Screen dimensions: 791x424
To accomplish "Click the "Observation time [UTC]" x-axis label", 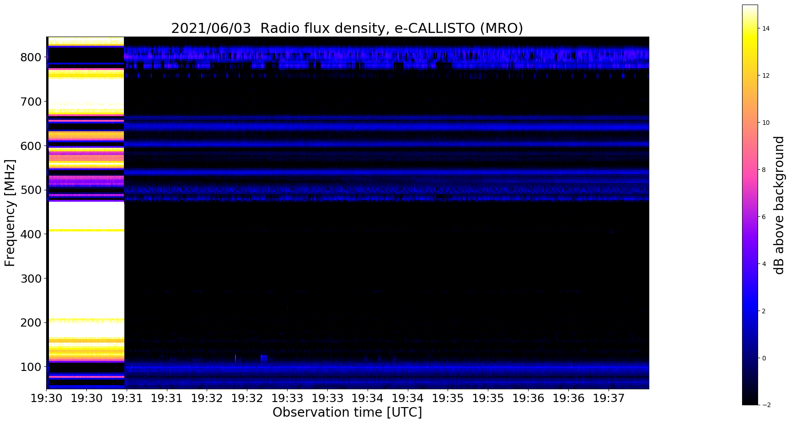I will click(x=347, y=412).
